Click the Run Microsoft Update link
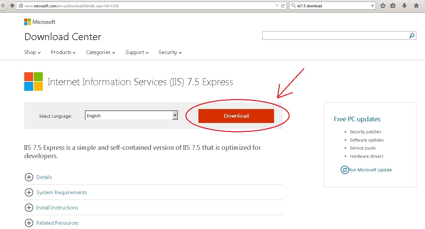This screenshot has height=229, width=425. coord(370,170)
